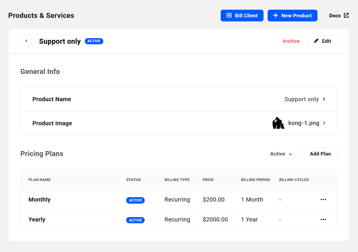
Task: Open options menu for Yearly plan
Action: (x=323, y=219)
